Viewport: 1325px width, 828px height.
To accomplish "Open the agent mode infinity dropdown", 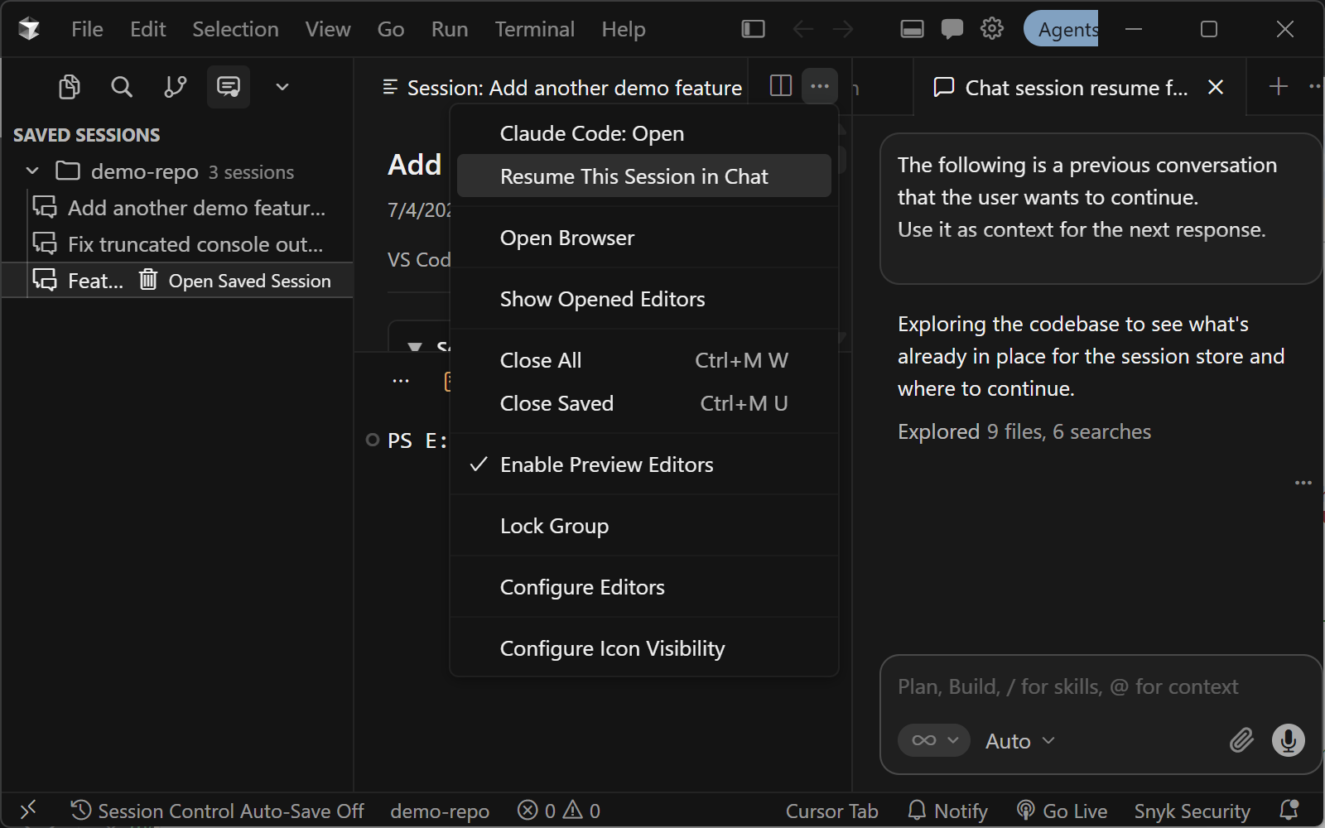I will (x=934, y=740).
